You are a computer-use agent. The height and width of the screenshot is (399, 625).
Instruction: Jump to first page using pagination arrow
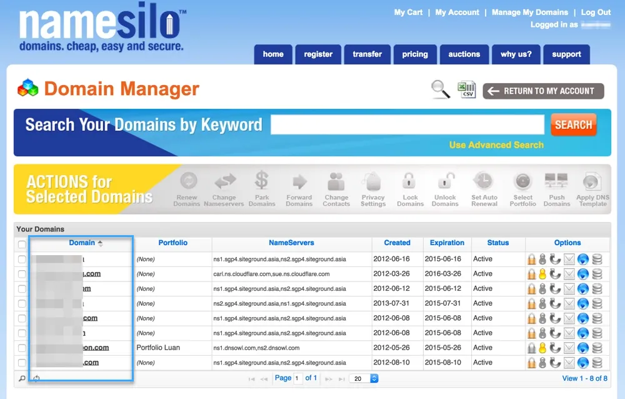(251, 378)
